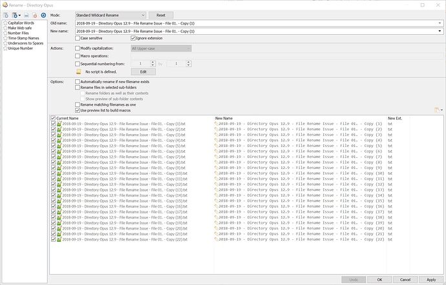The width and height of the screenshot is (446, 285).
Task: Enable the Case sensitive checkbox
Action: pos(78,38)
